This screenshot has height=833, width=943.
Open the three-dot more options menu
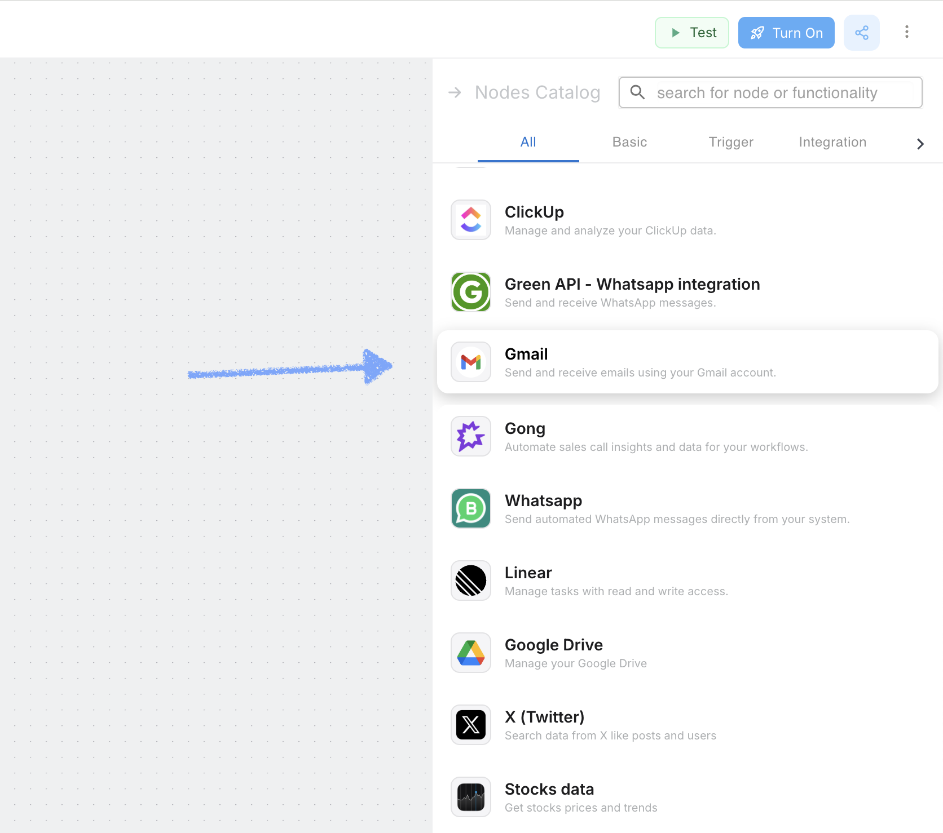pos(907,32)
